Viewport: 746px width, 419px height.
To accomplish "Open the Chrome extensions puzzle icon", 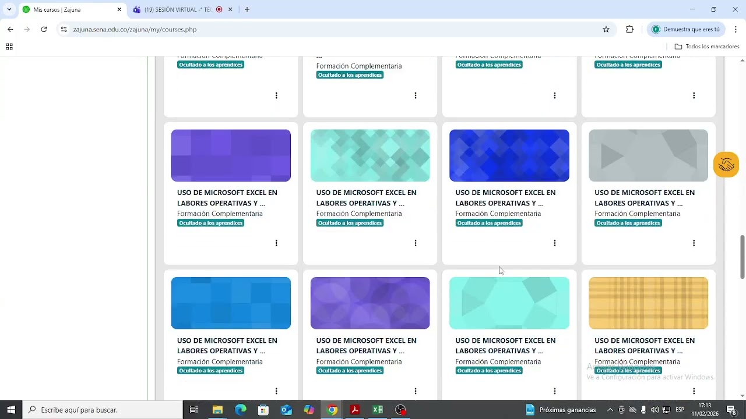I will point(629,29).
